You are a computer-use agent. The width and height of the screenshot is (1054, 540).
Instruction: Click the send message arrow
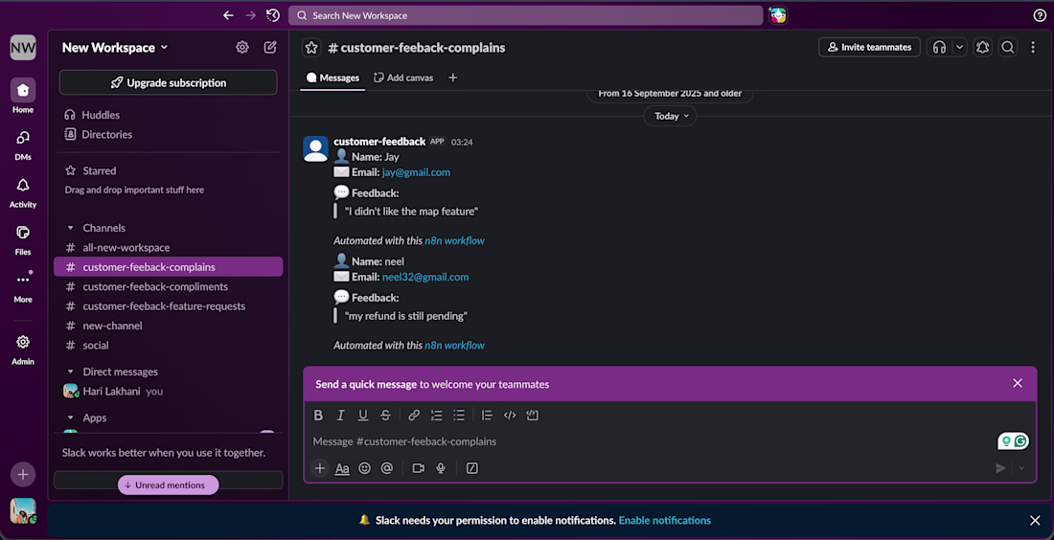1001,468
